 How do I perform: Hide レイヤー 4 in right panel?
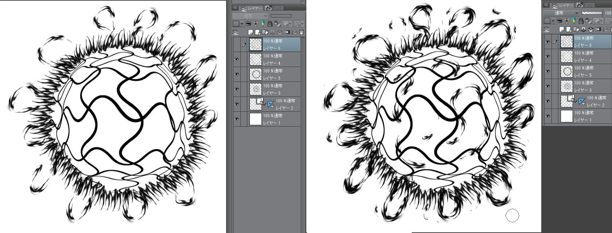pyautogui.click(x=547, y=56)
